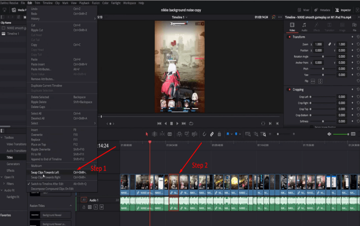Toggle the Cropping section enable switch

[289, 90]
